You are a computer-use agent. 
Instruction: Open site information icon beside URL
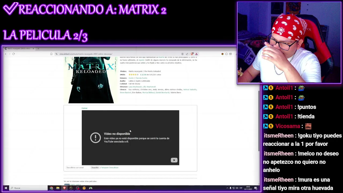(x=56, y=54)
